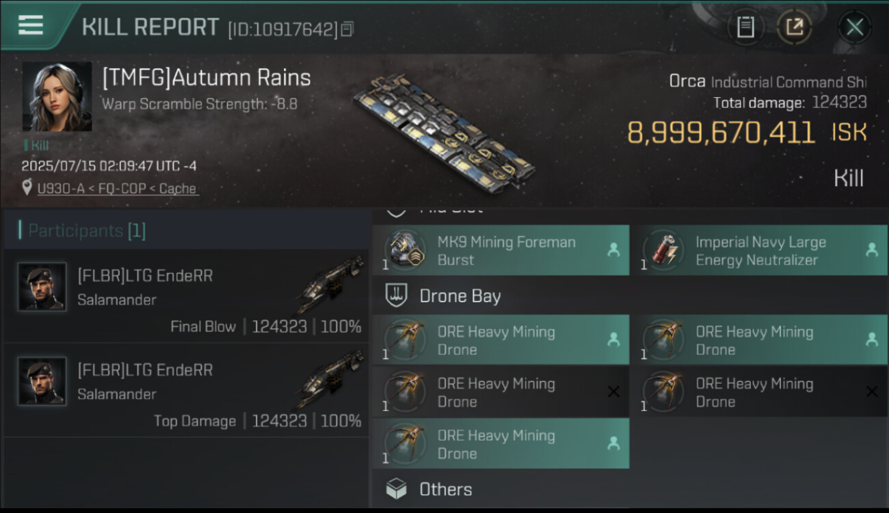This screenshot has height=513, width=889.
Task: View Autumn Rains pilot portrait
Action: pyautogui.click(x=57, y=96)
